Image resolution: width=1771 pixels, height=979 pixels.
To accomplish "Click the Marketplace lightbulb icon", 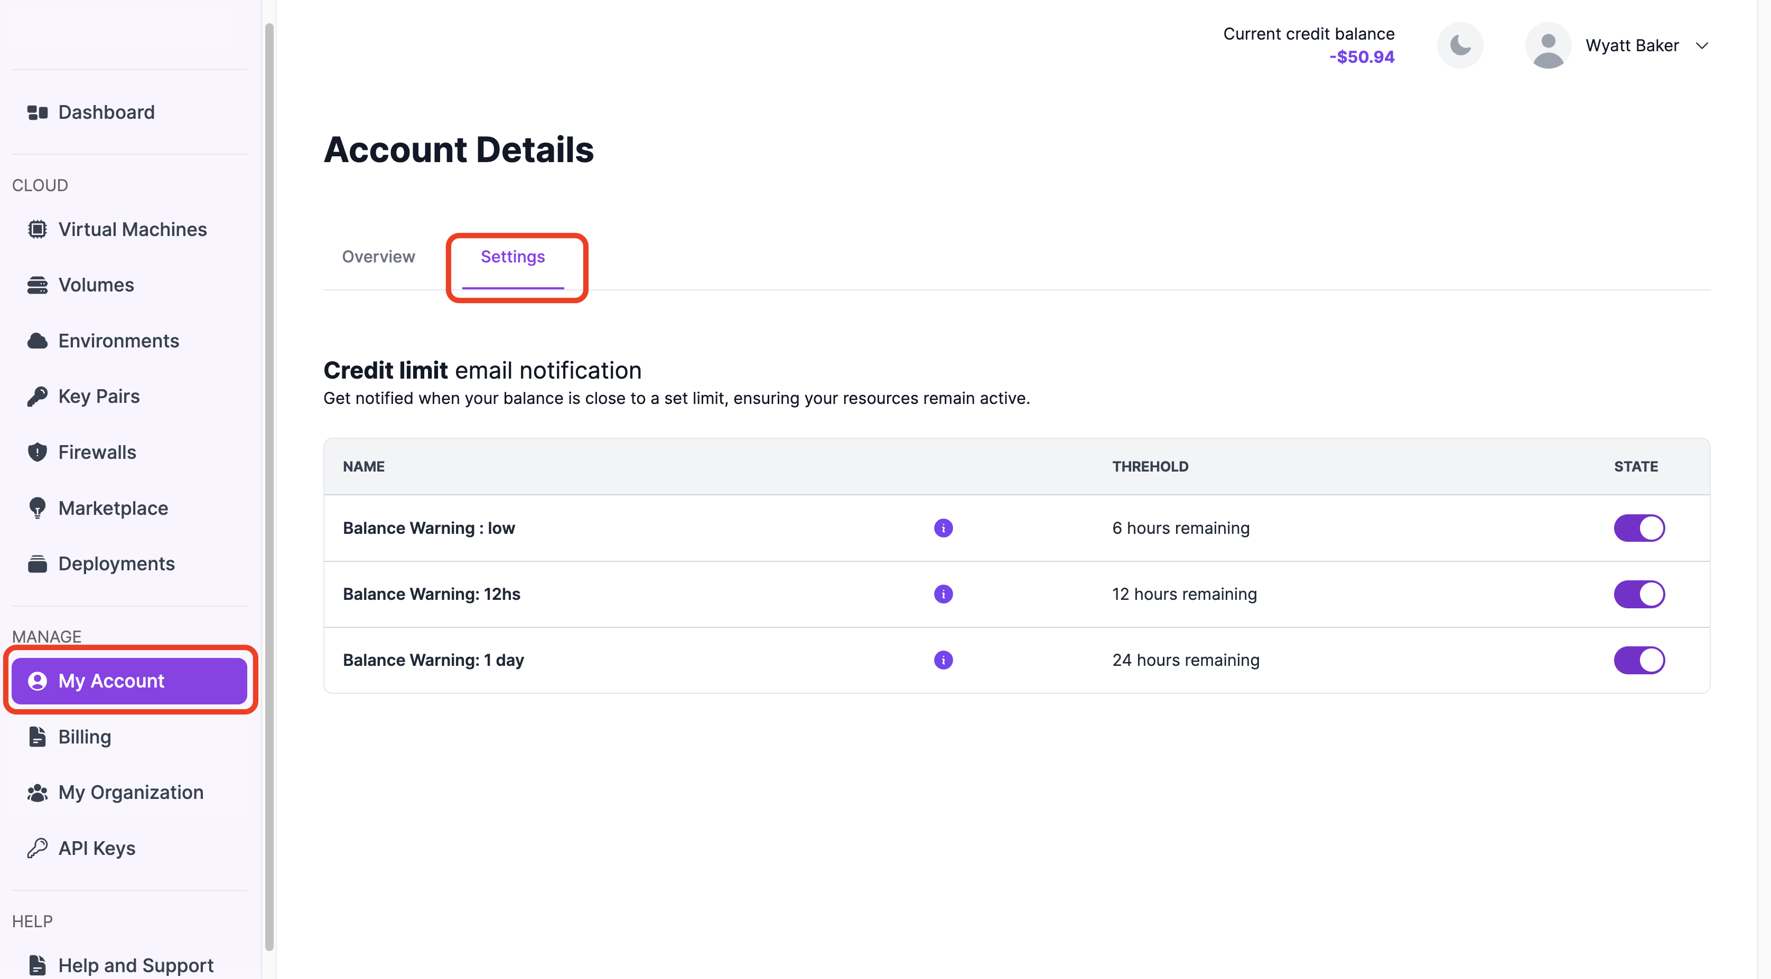I will coord(37,507).
